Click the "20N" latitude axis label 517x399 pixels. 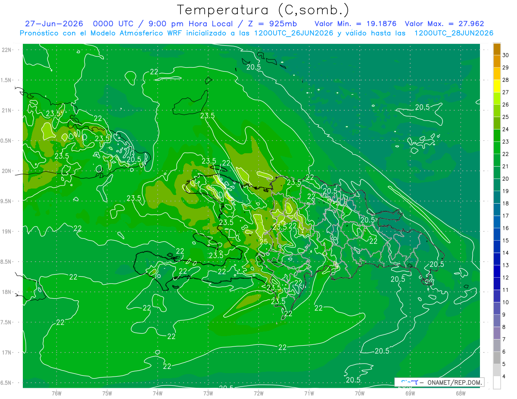[6, 171]
